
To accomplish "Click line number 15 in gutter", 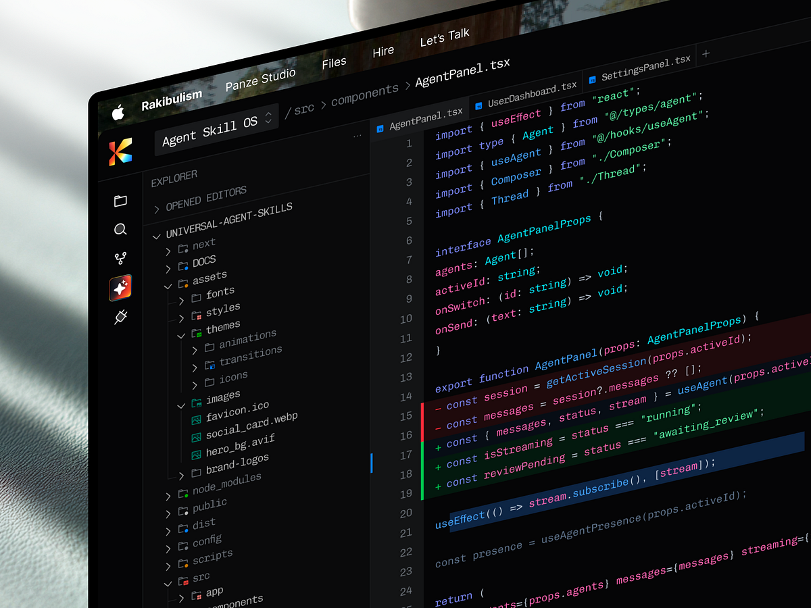I will coord(405,416).
